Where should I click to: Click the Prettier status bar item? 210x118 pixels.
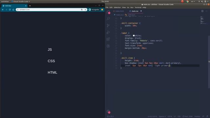coord(197,117)
